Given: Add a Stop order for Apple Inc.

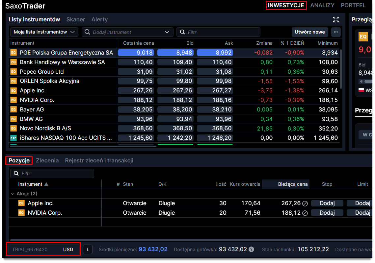Looking at the screenshot, I should (x=327, y=203).
